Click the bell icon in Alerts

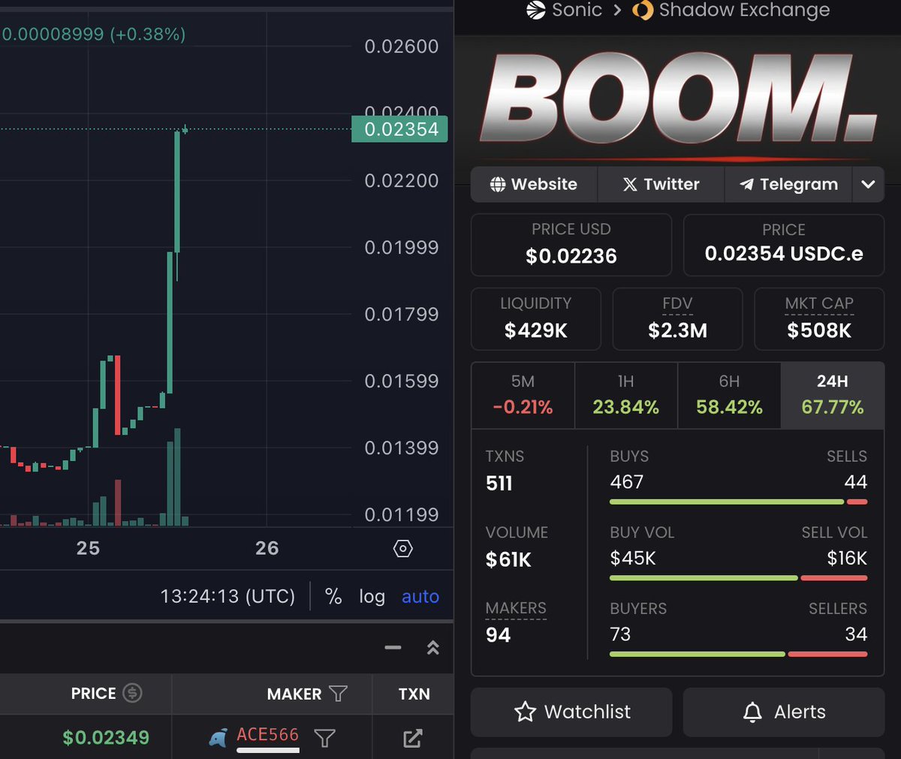(x=752, y=712)
